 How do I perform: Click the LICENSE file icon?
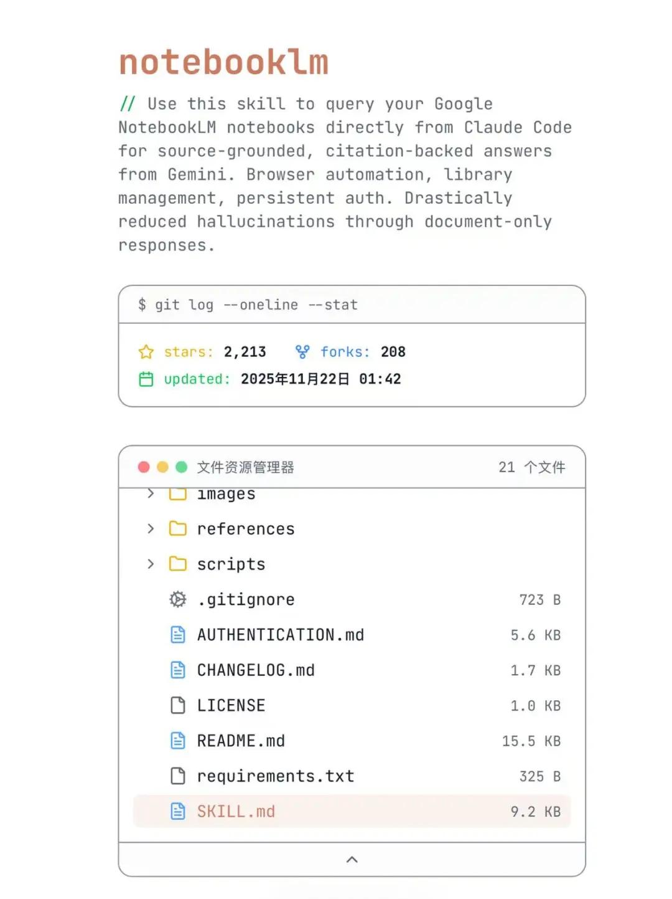click(x=178, y=705)
